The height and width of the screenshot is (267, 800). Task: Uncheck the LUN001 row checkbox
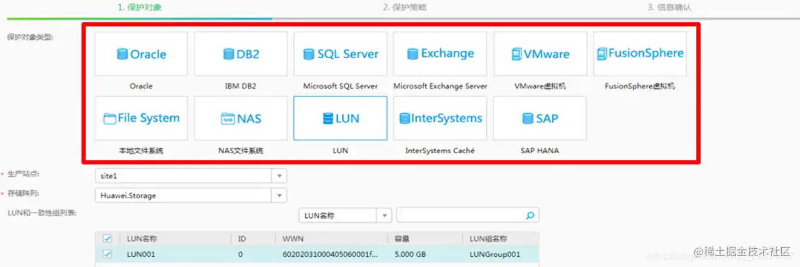tap(108, 254)
